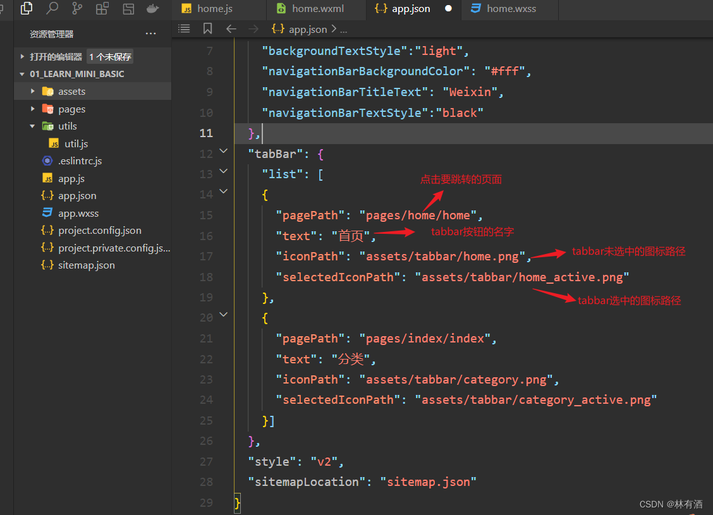Open the Docker whale icon
713x515 pixels.
click(x=153, y=8)
